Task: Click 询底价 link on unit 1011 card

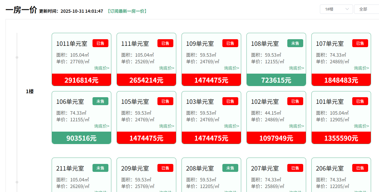Action: click(102, 68)
